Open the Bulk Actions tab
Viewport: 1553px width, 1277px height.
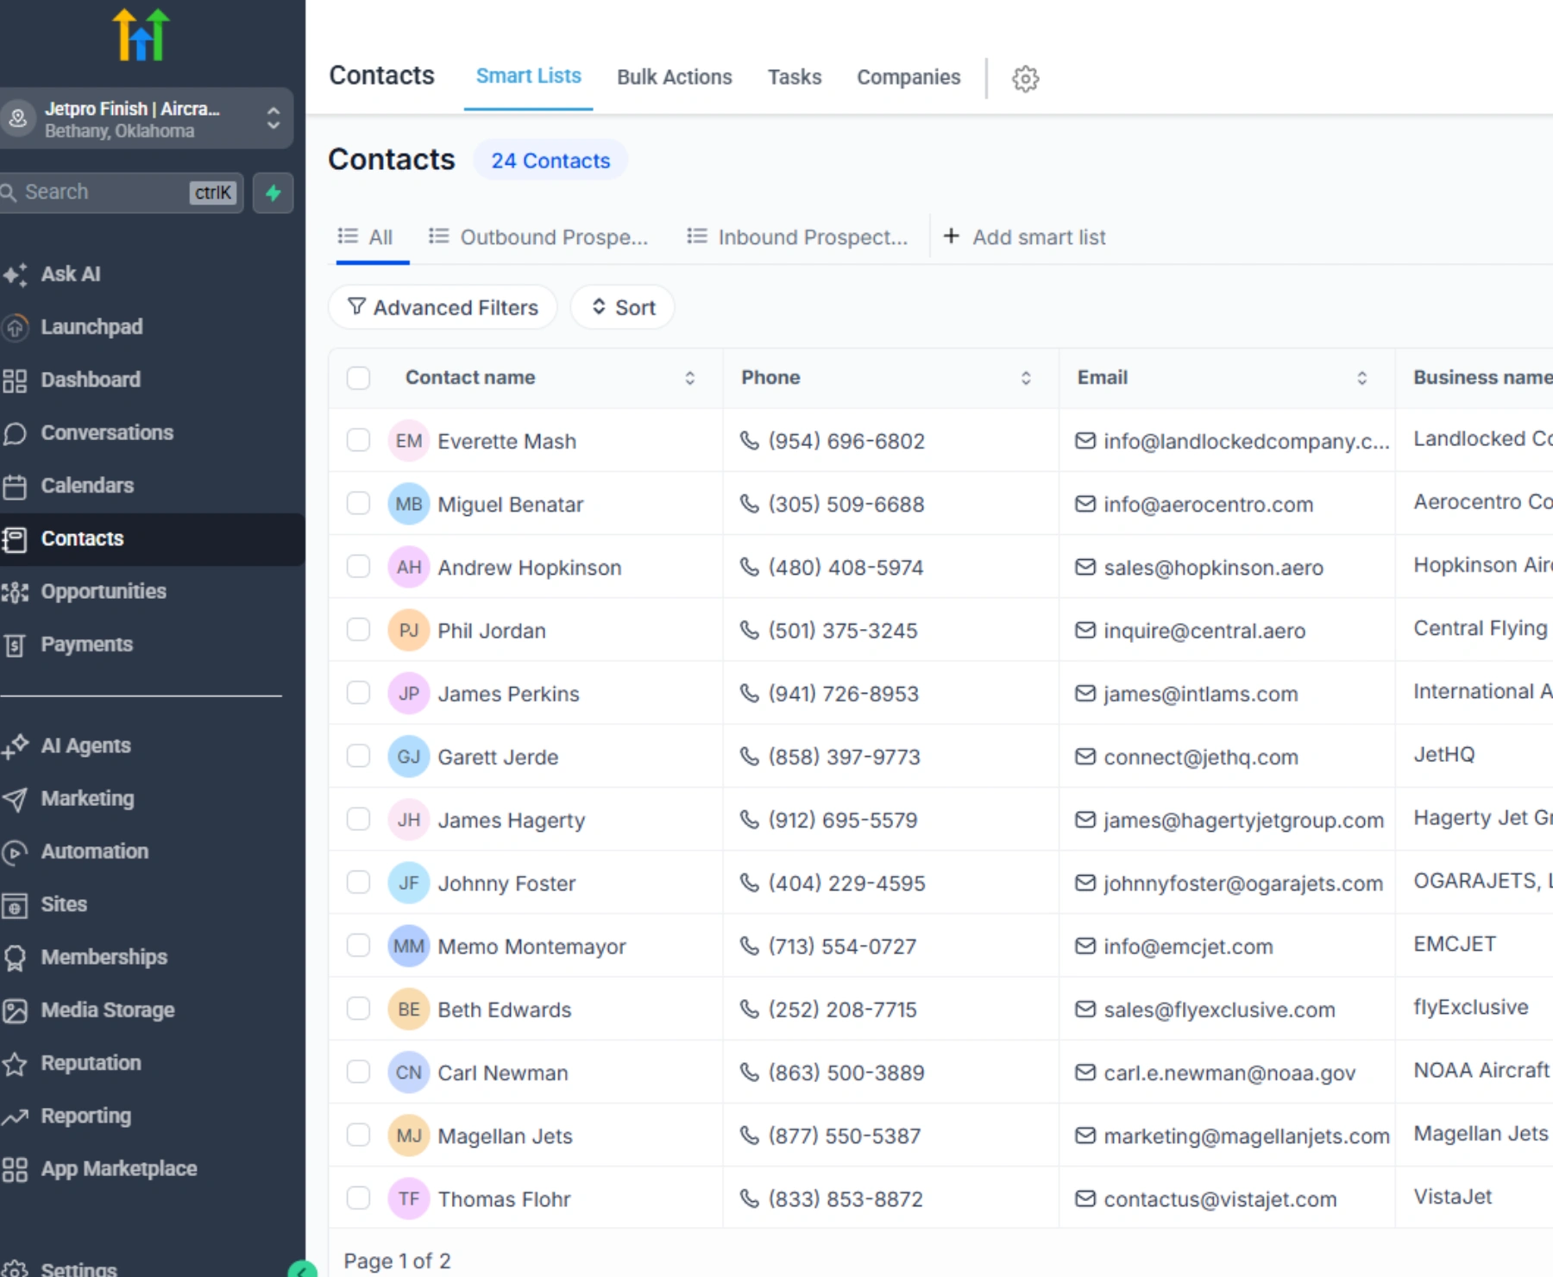[675, 77]
